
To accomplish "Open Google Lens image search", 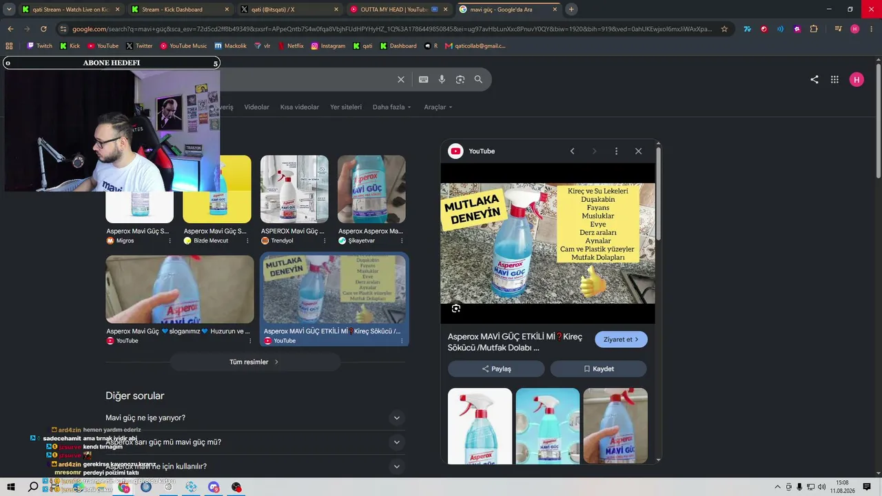I will click(460, 79).
